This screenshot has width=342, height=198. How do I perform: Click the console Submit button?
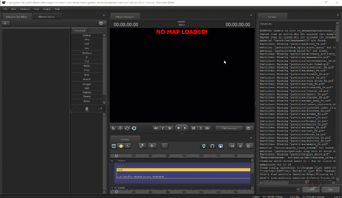311,189
